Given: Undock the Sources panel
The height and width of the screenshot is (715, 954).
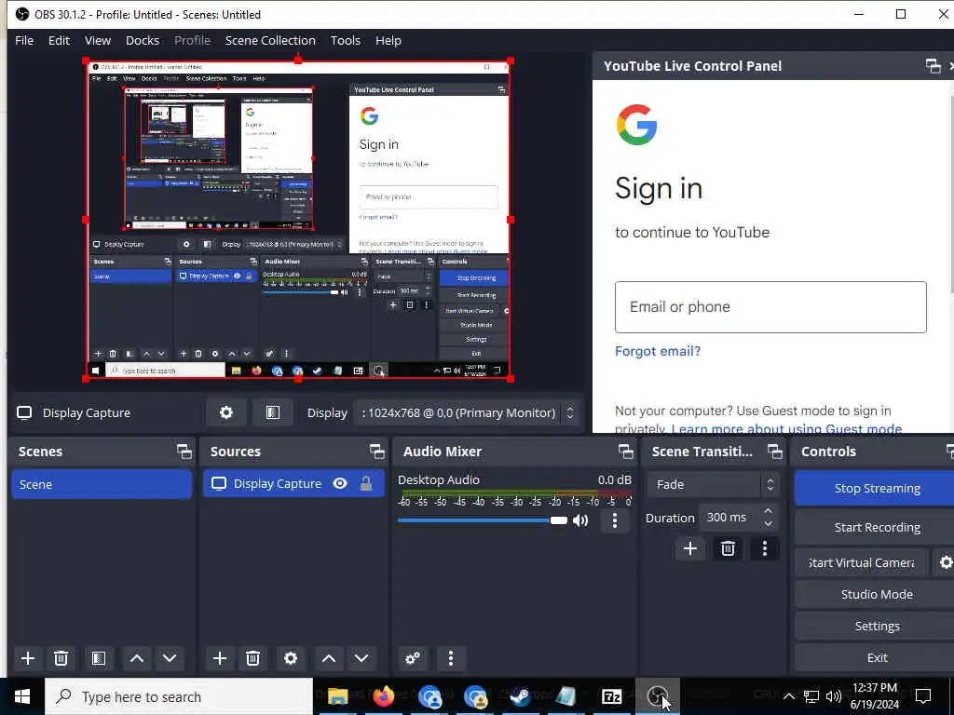Looking at the screenshot, I should pos(377,452).
